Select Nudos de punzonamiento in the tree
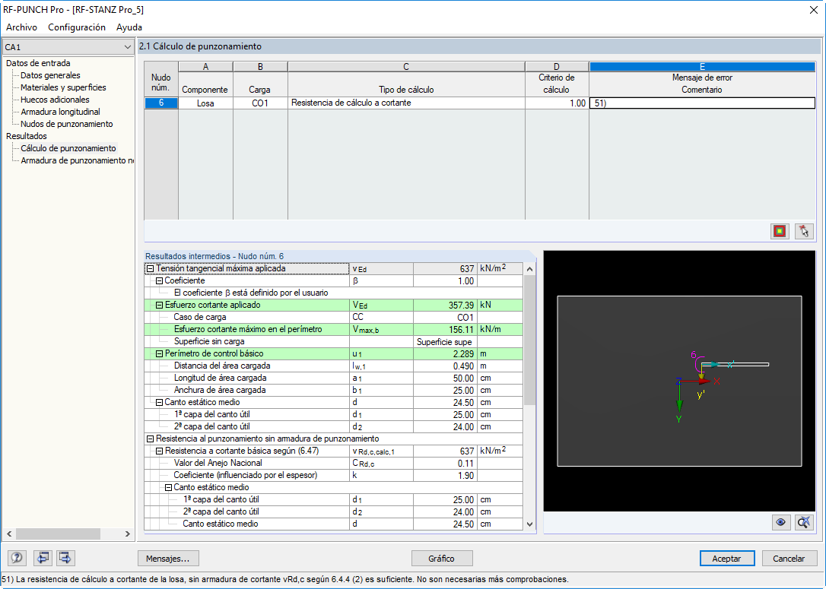Viewport: 826px width, 589px height. pos(66,124)
